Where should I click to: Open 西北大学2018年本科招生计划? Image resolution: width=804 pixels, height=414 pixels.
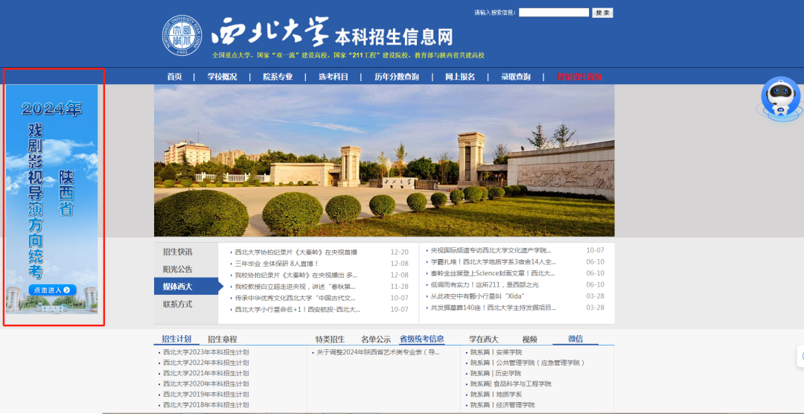tap(205, 405)
